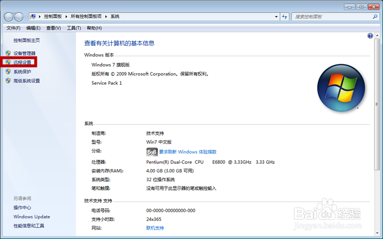Open the 工具(T) menu
The image size is (383, 239).
coord(74,28)
